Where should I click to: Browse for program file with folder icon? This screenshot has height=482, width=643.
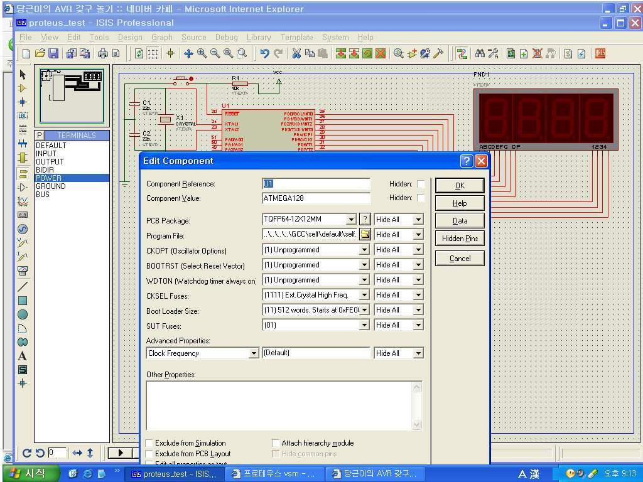pos(364,235)
